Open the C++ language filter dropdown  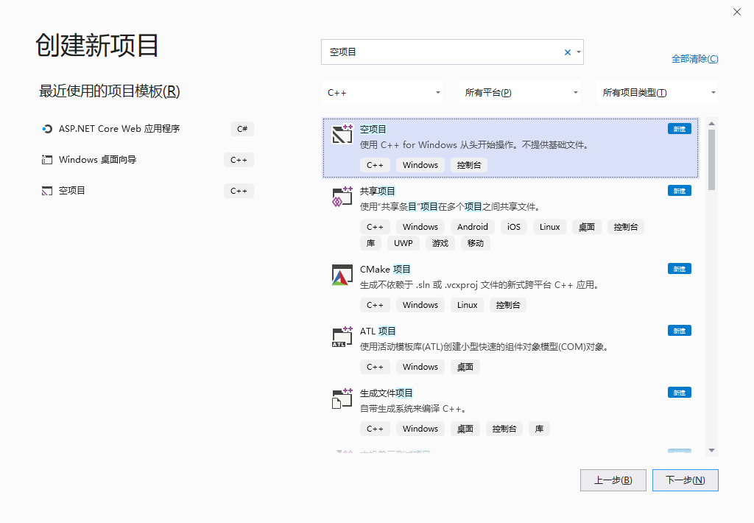click(x=382, y=92)
